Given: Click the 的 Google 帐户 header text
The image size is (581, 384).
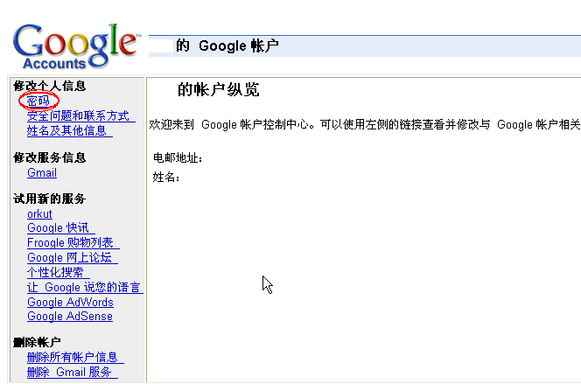Looking at the screenshot, I should click(x=227, y=45).
